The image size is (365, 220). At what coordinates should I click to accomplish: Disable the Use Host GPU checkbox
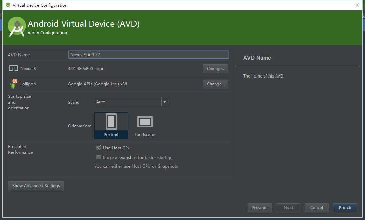[x=99, y=148]
